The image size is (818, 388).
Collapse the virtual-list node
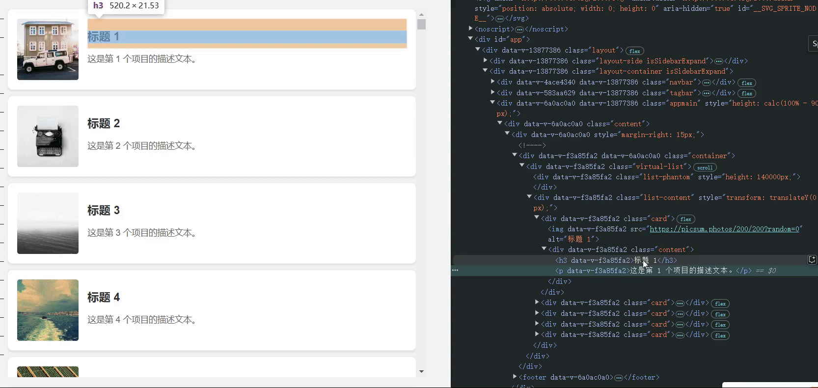coord(522,166)
